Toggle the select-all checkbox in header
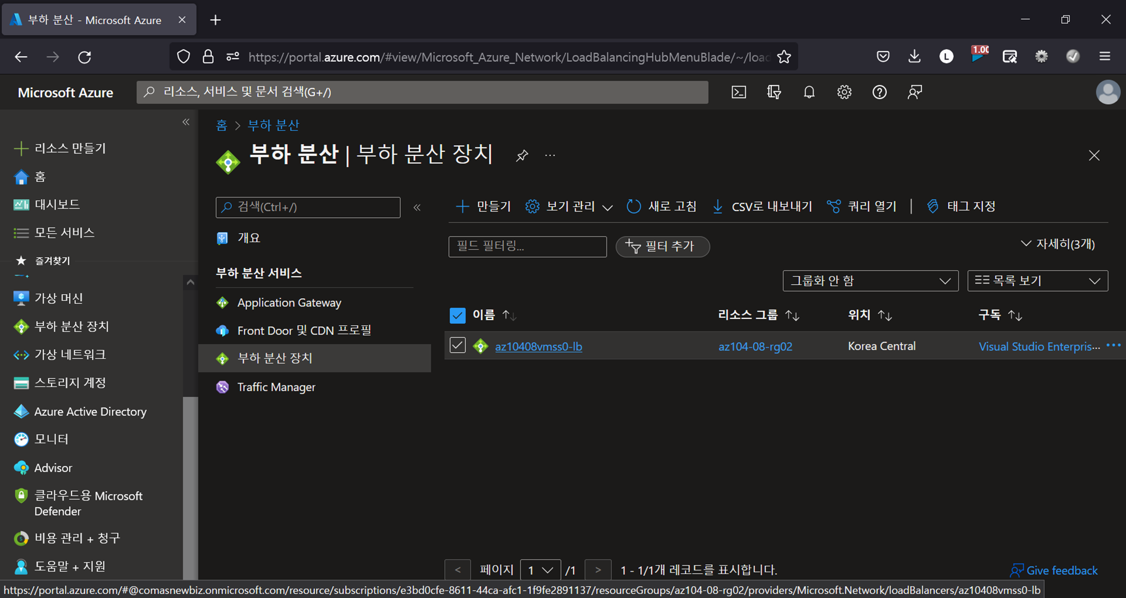Image resolution: width=1126 pixels, height=598 pixels. pos(458,316)
